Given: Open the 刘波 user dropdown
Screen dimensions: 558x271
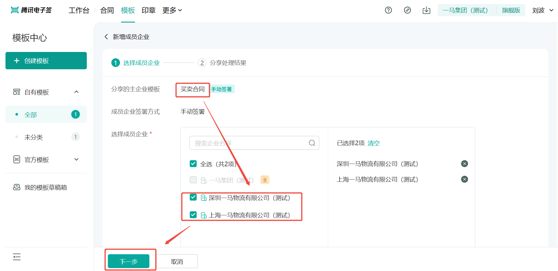Looking at the screenshot, I should click(x=543, y=10).
